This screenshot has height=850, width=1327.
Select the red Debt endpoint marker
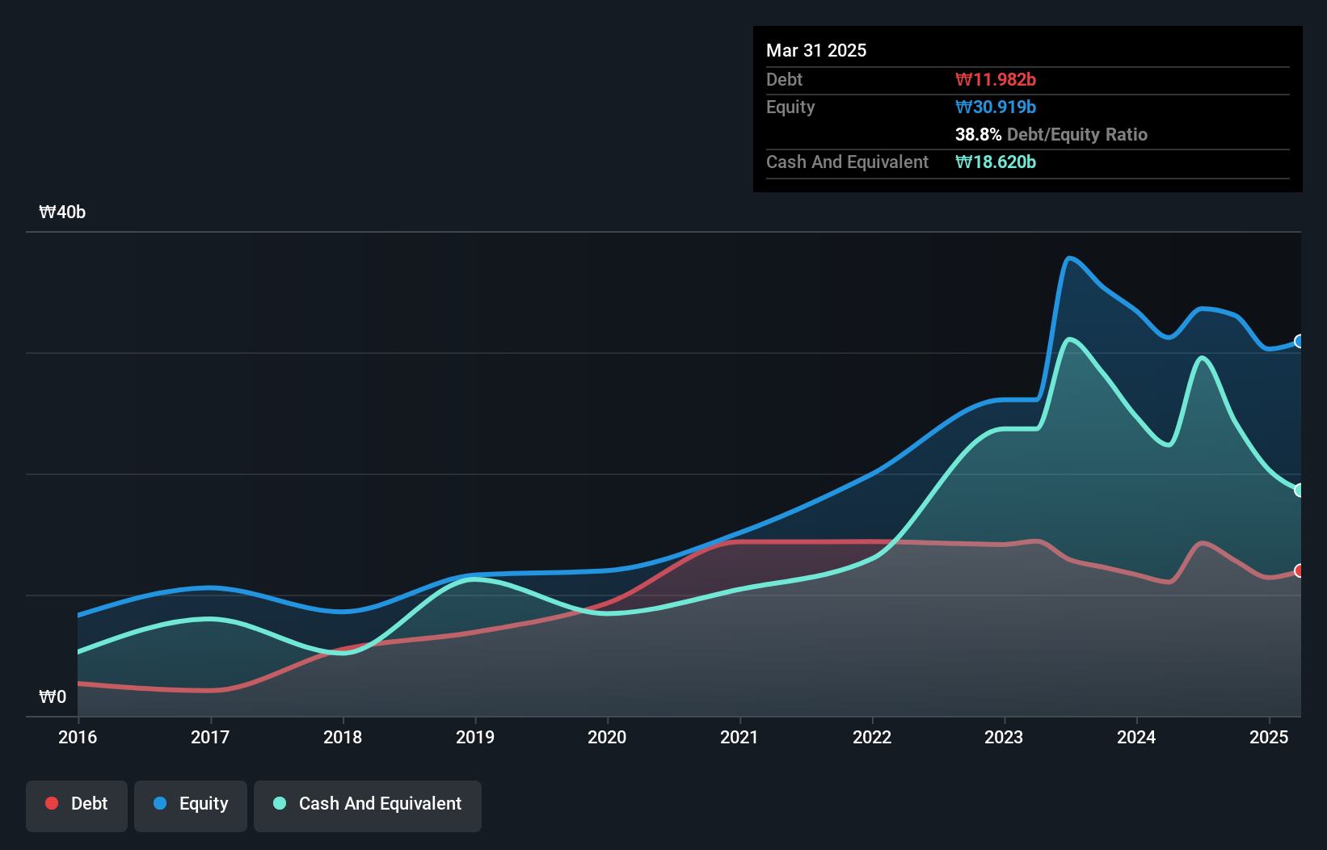1299,571
